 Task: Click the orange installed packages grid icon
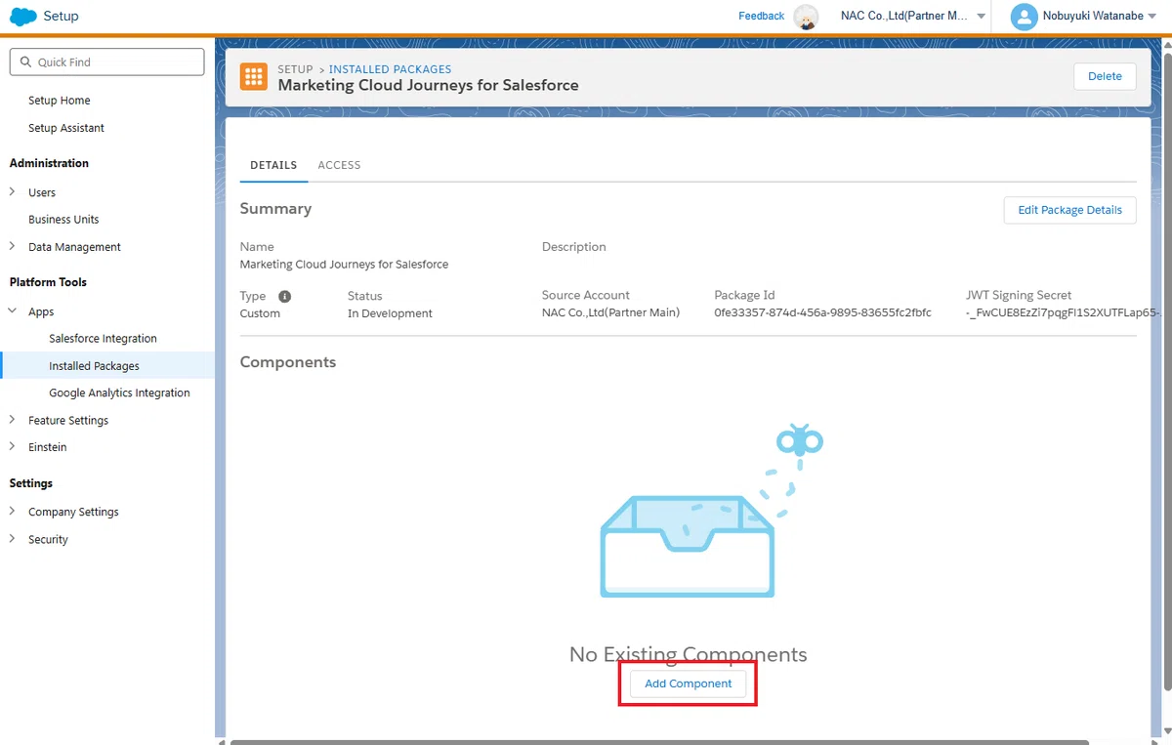coord(254,77)
